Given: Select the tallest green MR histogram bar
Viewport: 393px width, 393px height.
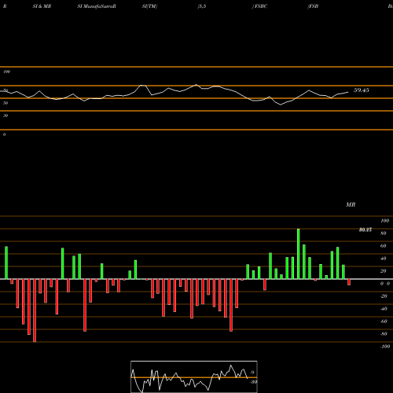Looking at the screenshot, I should [x=299, y=254].
